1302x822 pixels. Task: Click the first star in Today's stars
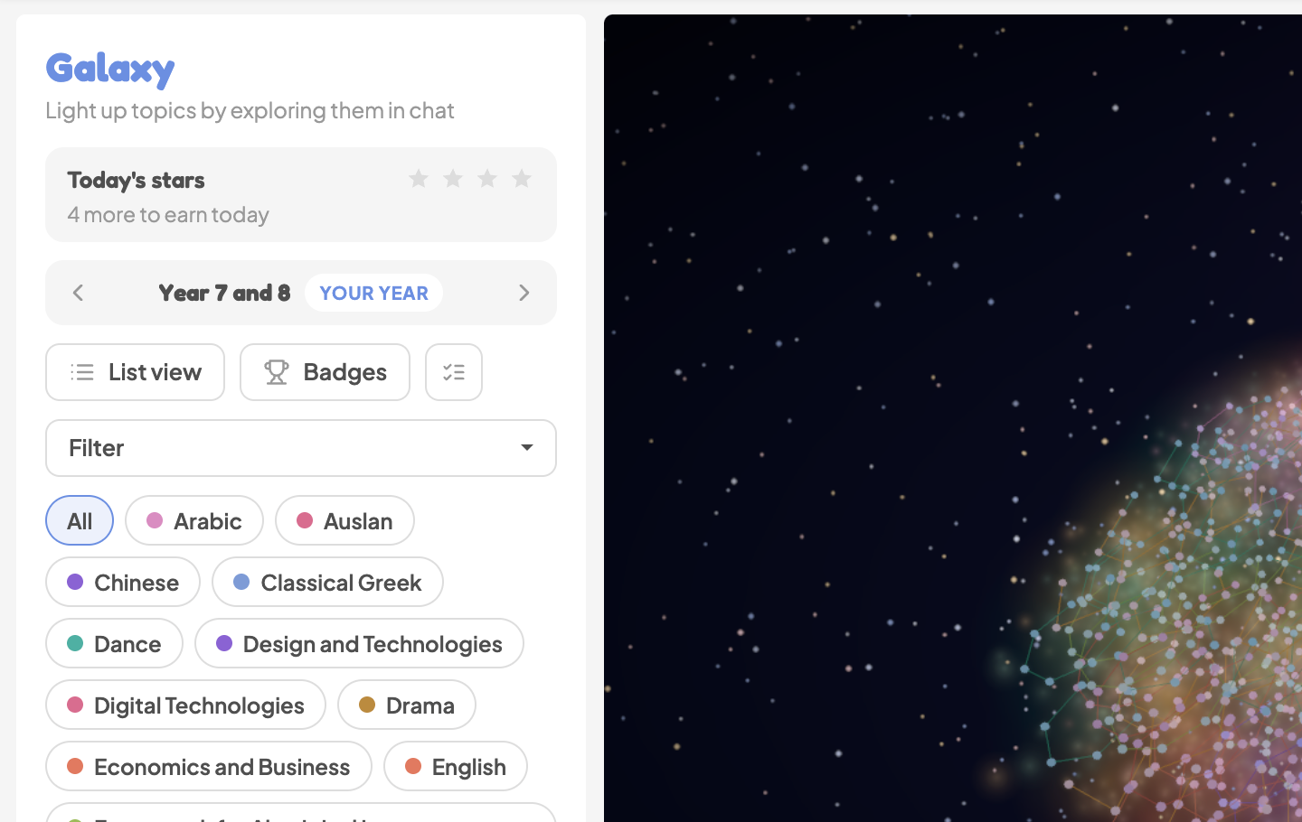(x=419, y=179)
